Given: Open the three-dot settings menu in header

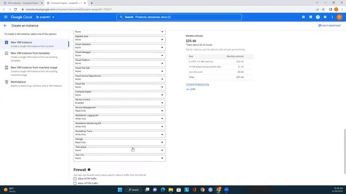Looking at the screenshot, I should pos(332,17).
